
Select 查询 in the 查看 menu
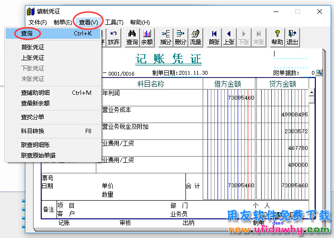coord(27,34)
